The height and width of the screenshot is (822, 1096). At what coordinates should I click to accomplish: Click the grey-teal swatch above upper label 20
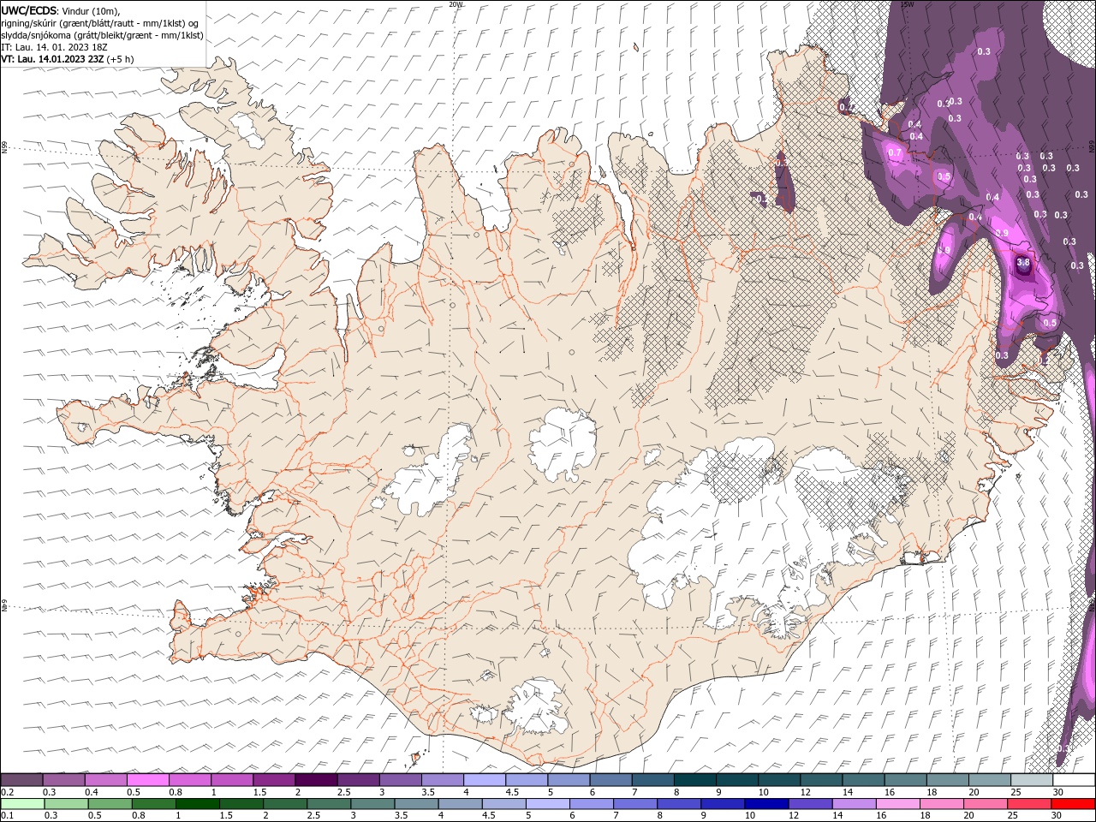tap(990, 780)
